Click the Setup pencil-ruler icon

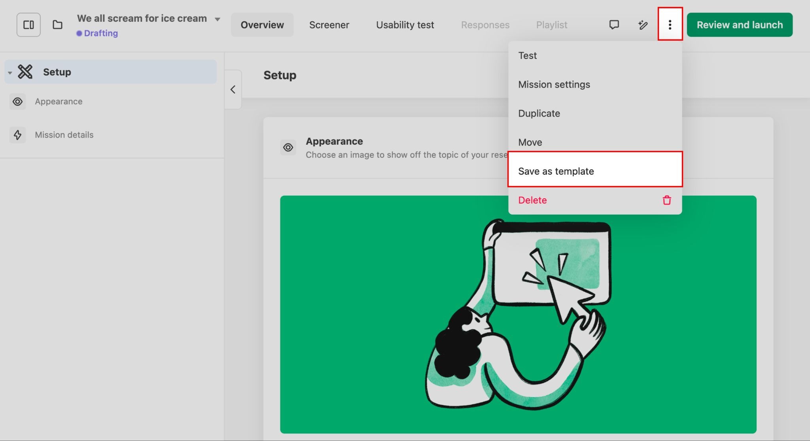click(x=25, y=72)
